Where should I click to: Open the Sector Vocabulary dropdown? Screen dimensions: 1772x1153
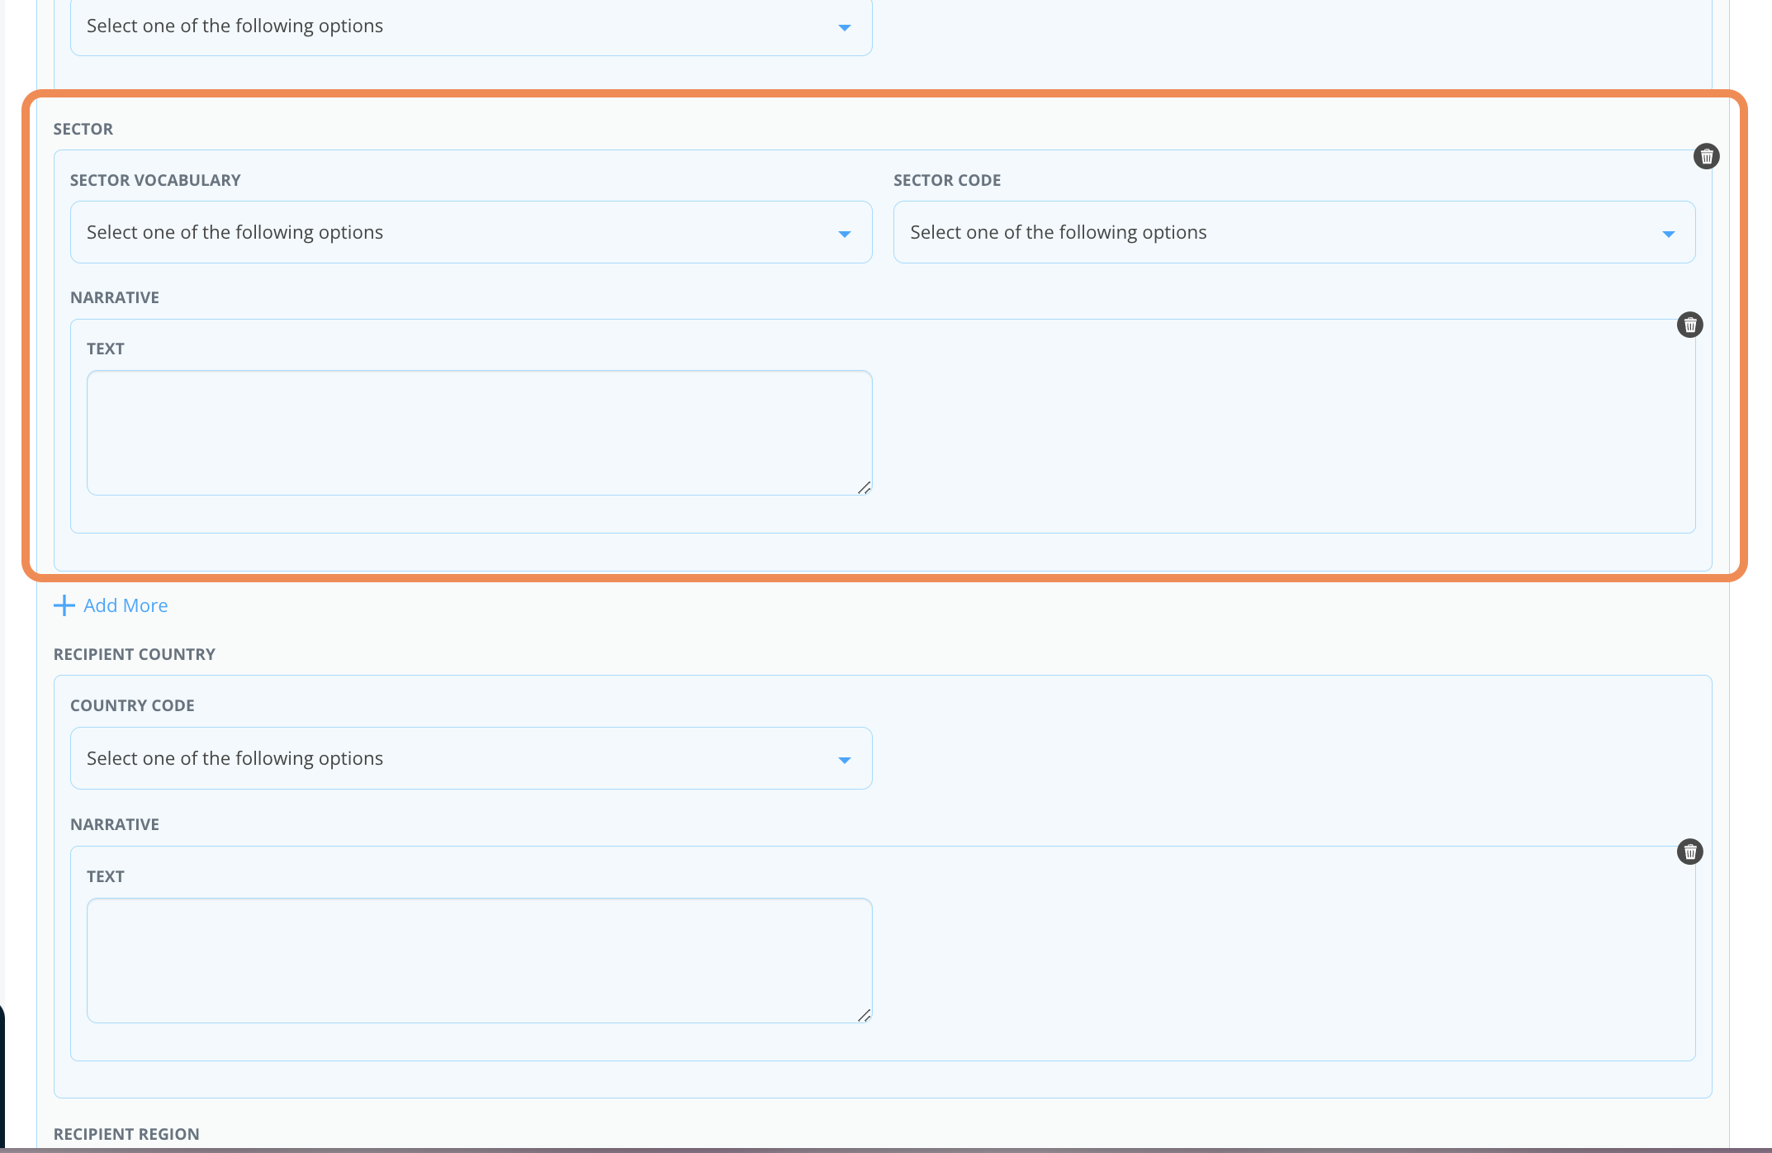tap(471, 232)
